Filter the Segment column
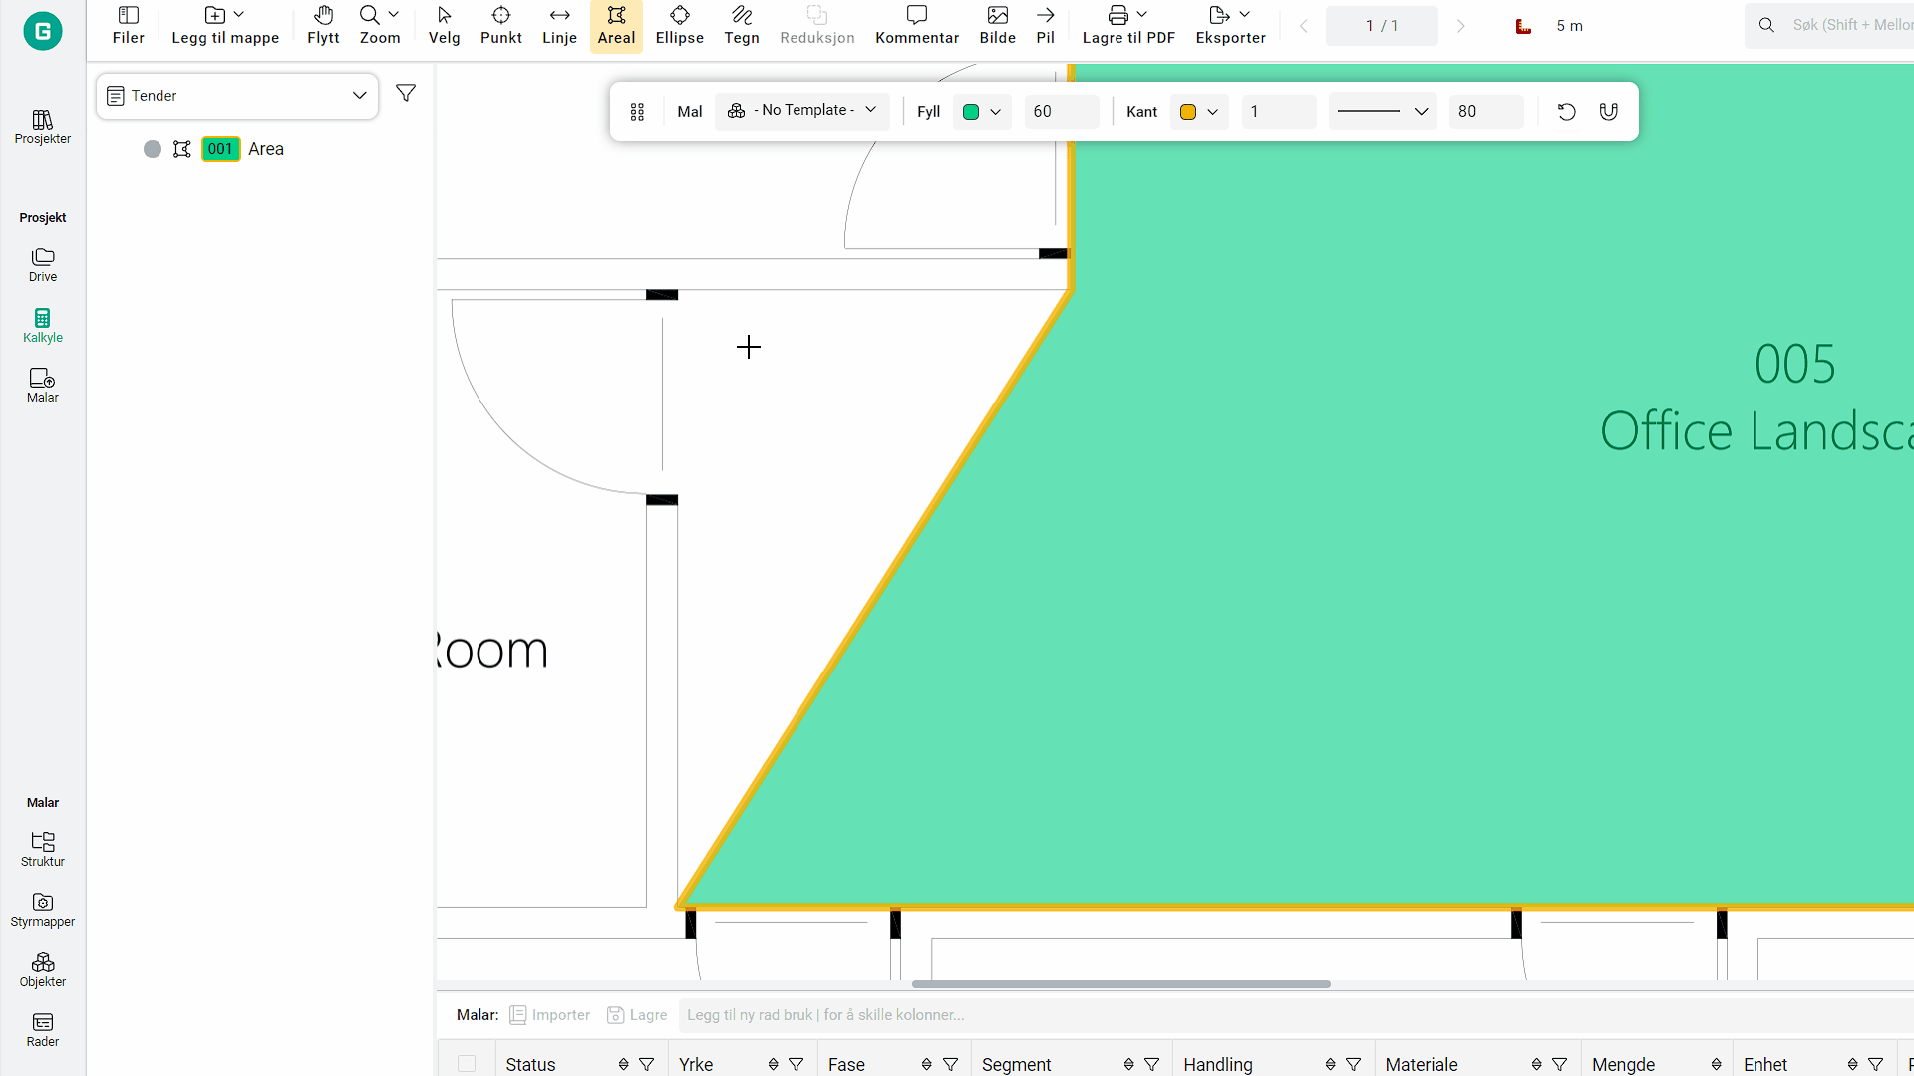This screenshot has height=1076, width=1914. pyautogui.click(x=1151, y=1064)
